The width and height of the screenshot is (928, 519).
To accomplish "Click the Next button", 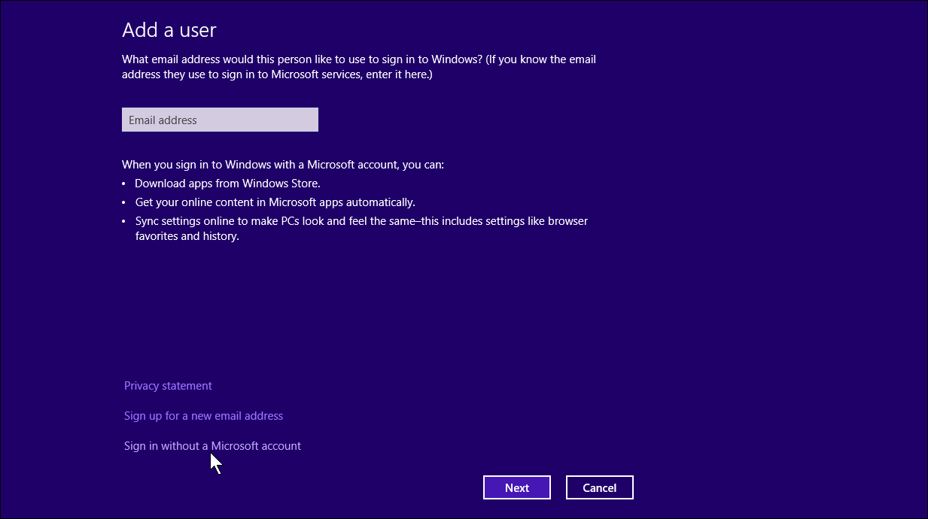I will 517,487.
